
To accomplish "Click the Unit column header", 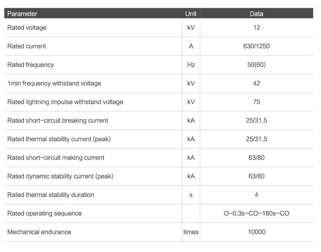I will [191, 14].
